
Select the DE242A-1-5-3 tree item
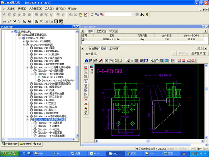pyautogui.click(x=49, y=129)
